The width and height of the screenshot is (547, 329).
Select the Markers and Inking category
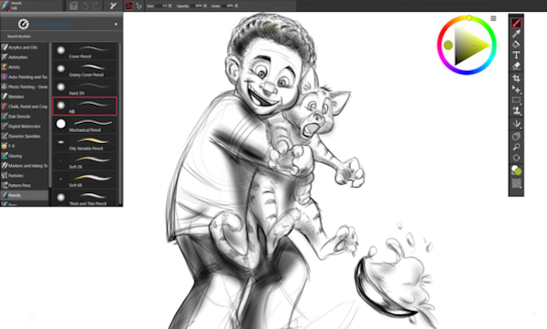coord(25,166)
